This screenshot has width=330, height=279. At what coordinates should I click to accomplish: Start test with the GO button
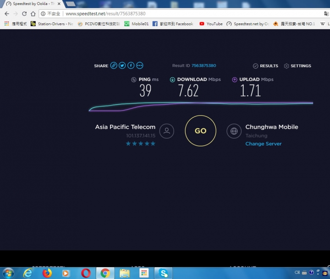point(200,131)
